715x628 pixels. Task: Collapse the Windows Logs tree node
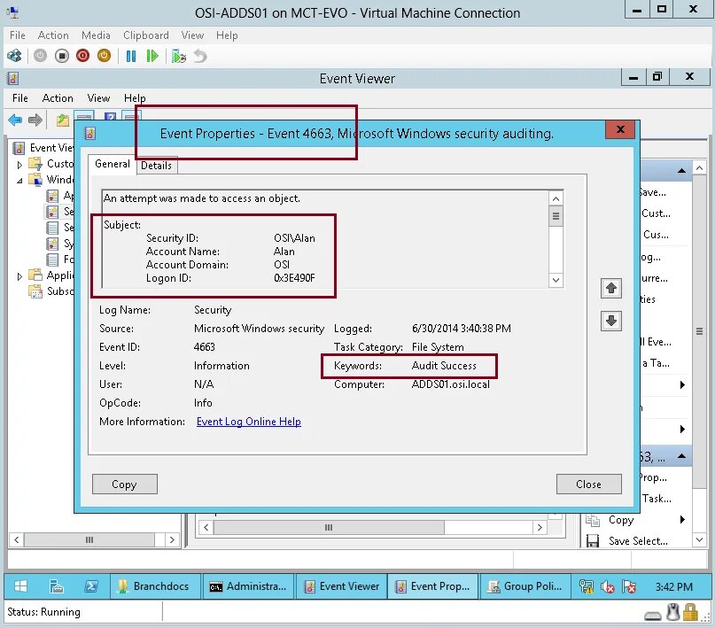click(x=19, y=181)
